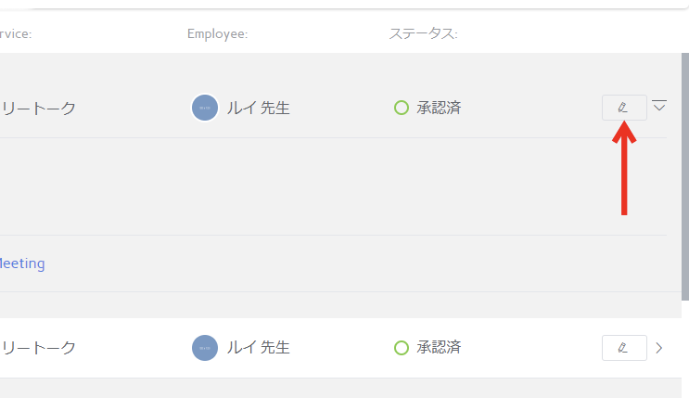The image size is (689, 398).
Task: Click the edit pencil in the expanded appointment
Action: (x=624, y=108)
